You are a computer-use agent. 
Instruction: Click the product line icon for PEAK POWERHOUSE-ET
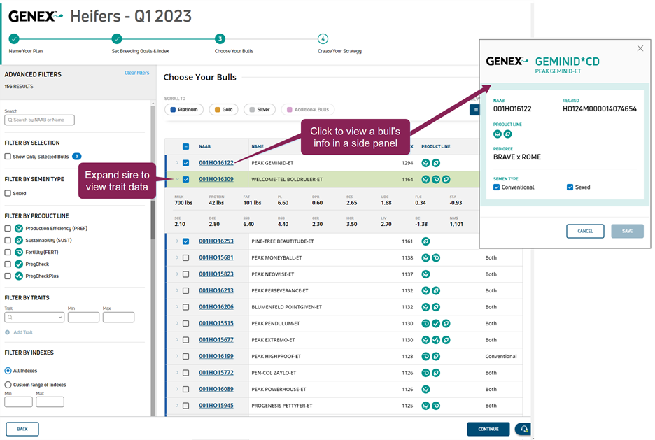point(425,389)
